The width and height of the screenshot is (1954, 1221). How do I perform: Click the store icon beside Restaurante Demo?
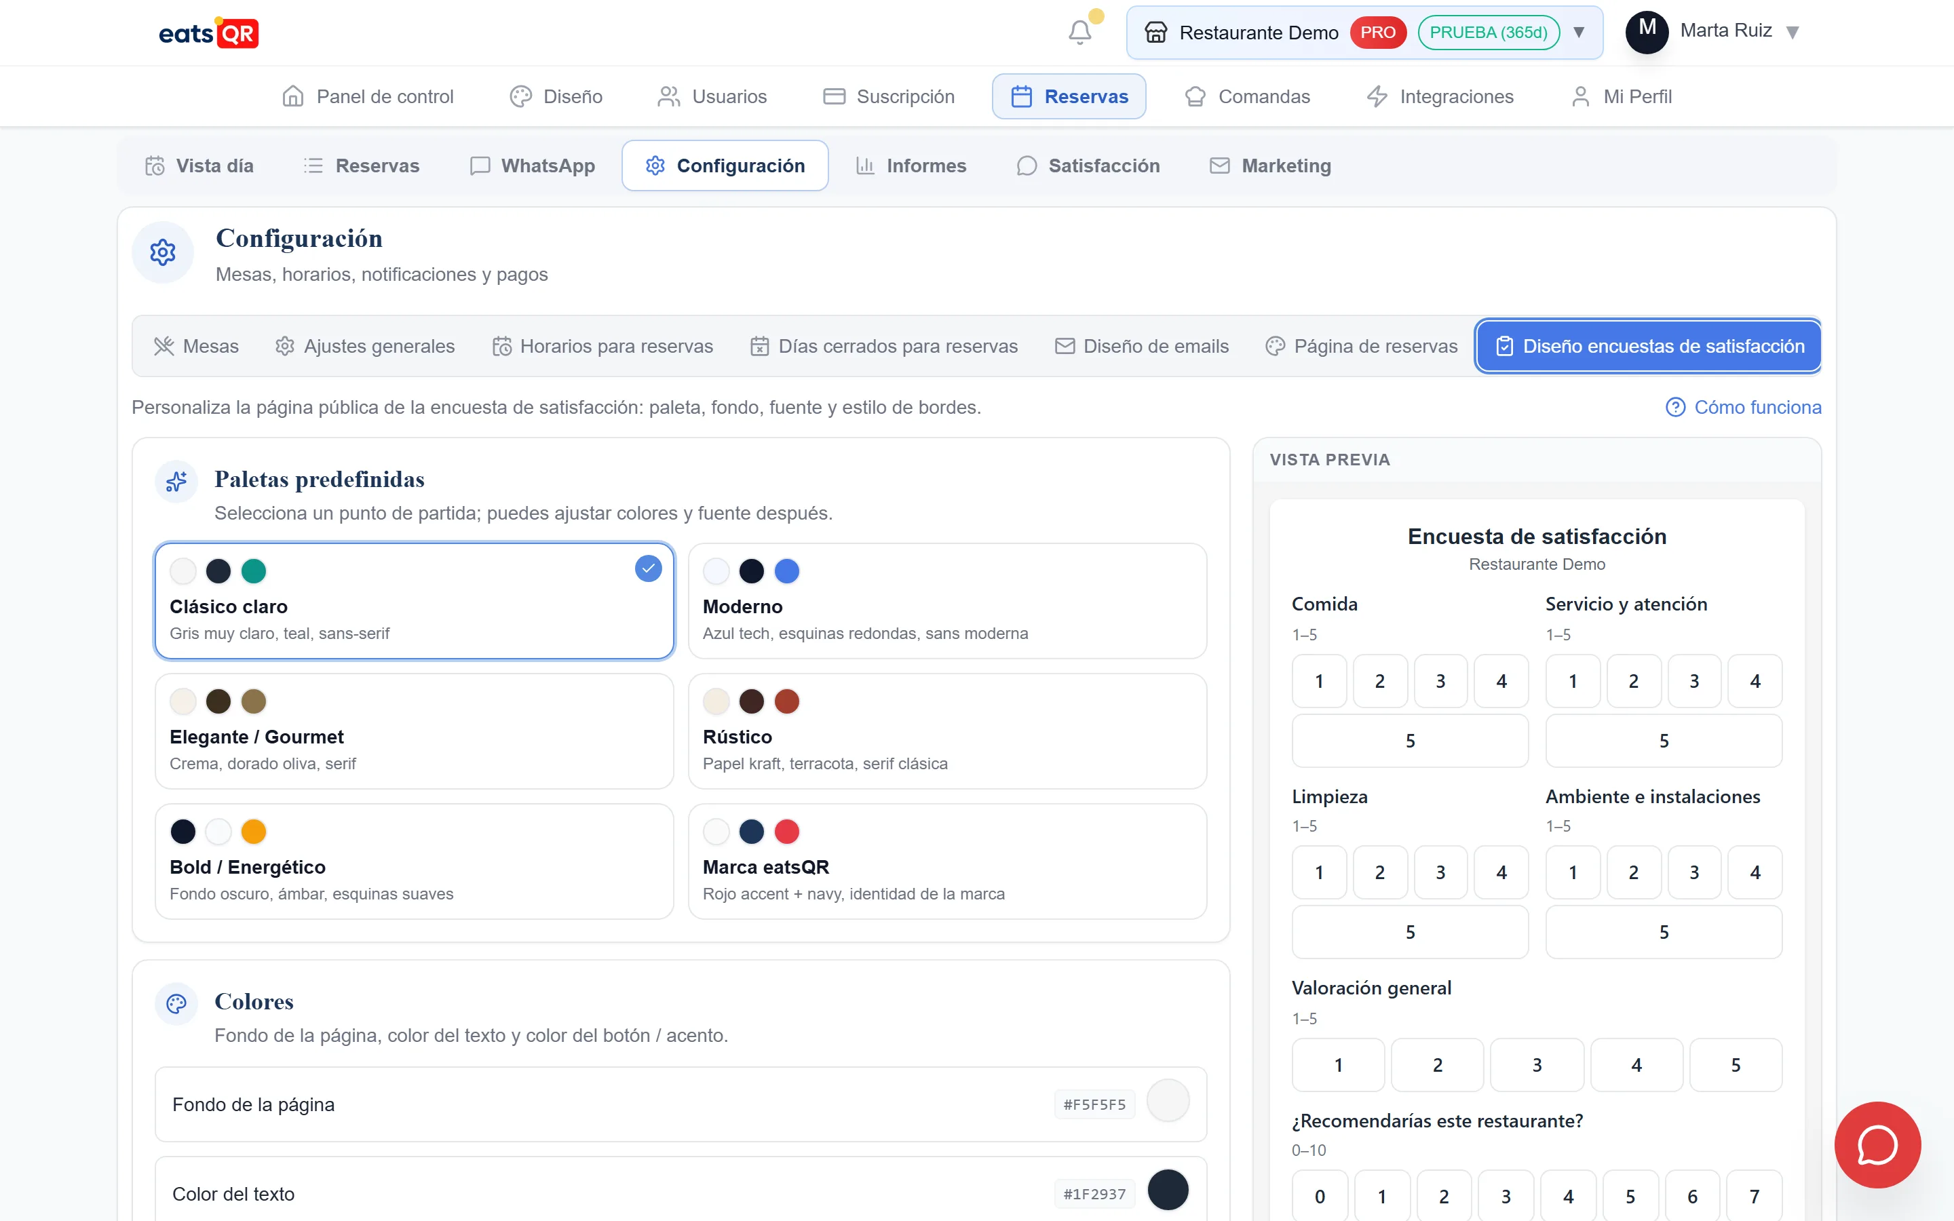(1155, 33)
